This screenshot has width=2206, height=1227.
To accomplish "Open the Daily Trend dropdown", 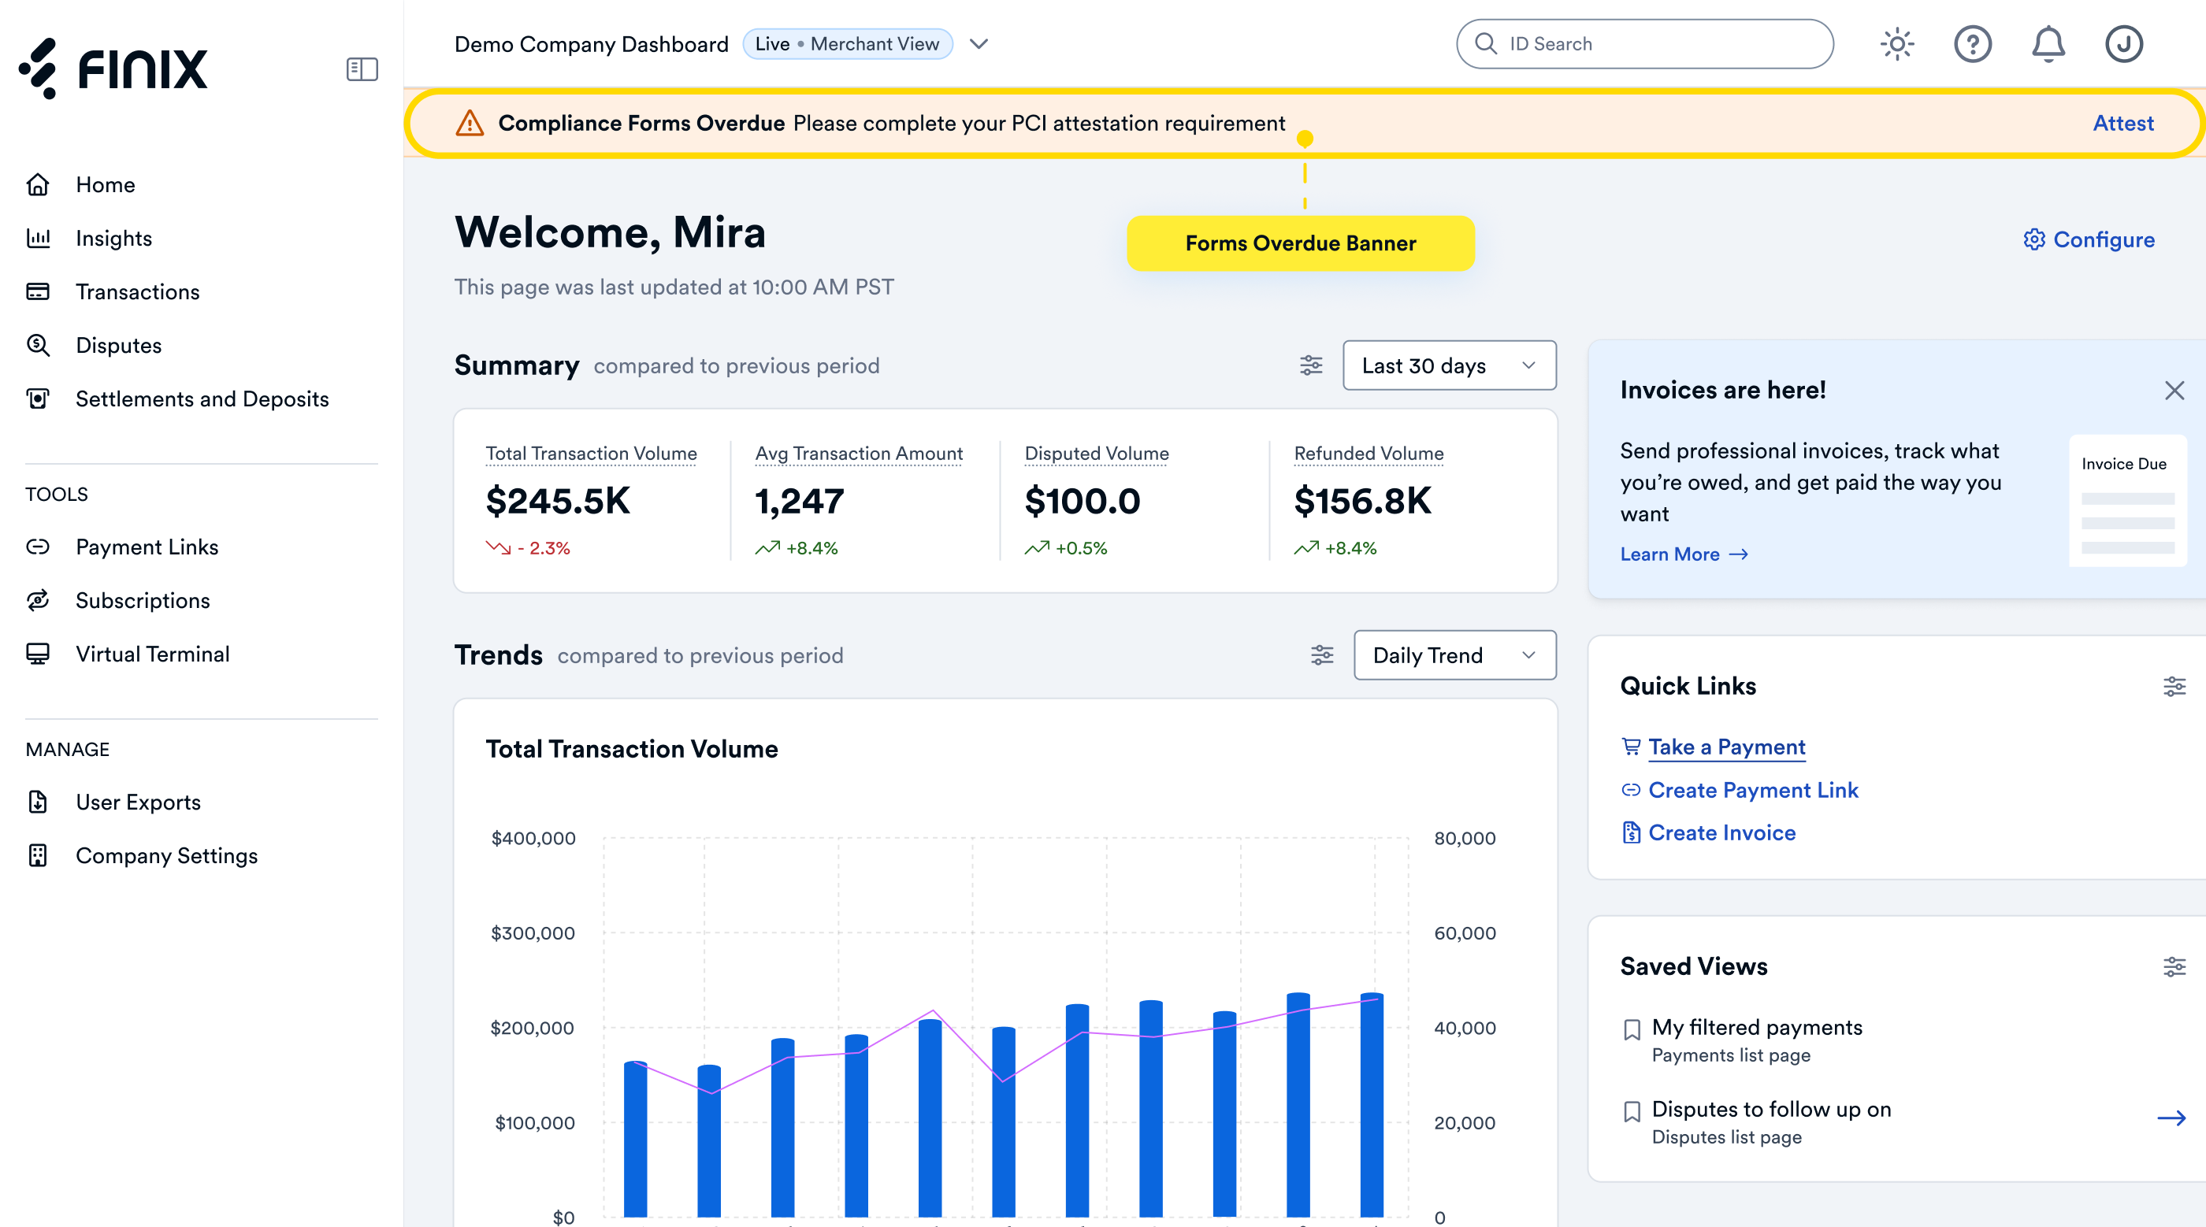I will [x=1454, y=655].
